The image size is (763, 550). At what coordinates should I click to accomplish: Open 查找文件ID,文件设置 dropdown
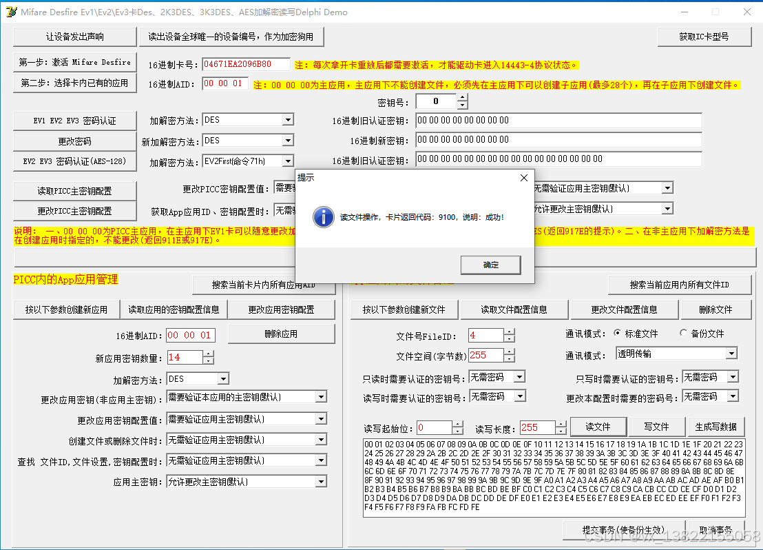pos(321,460)
